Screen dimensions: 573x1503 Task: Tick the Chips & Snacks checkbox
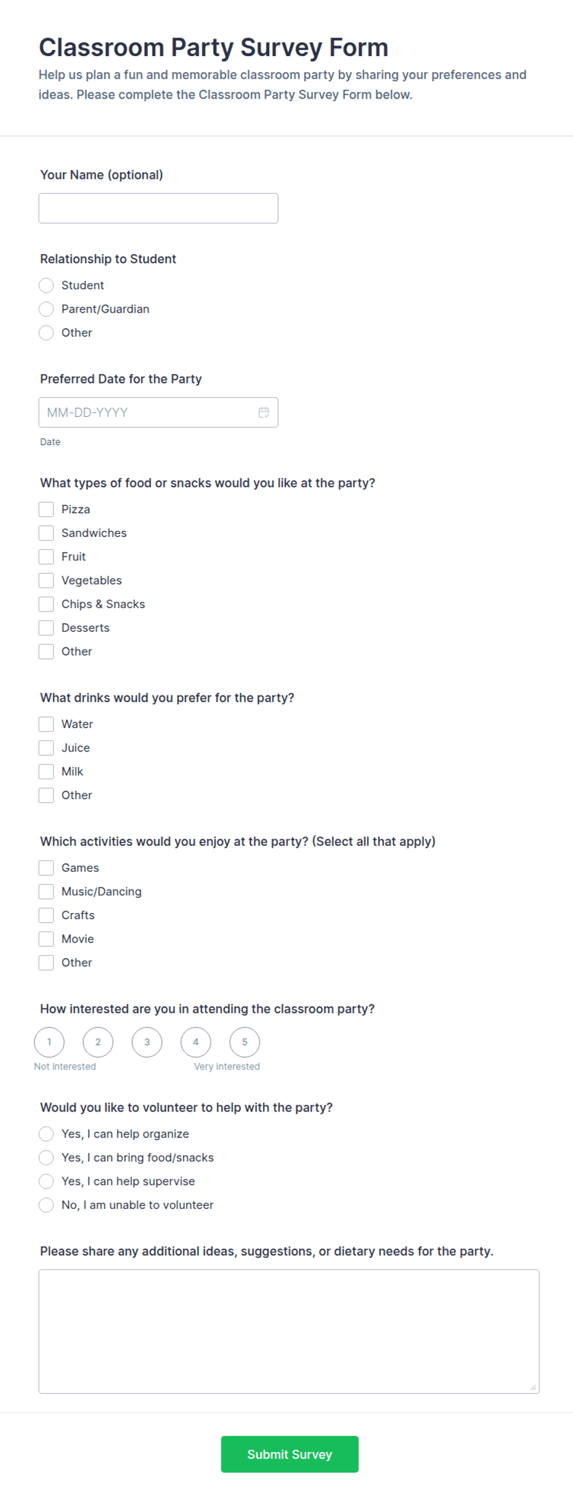(x=46, y=604)
